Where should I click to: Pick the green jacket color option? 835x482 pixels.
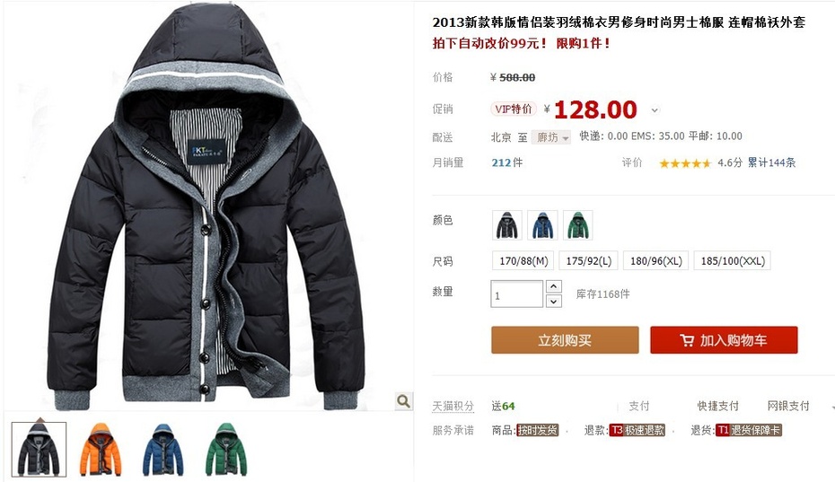click(578, 224)
